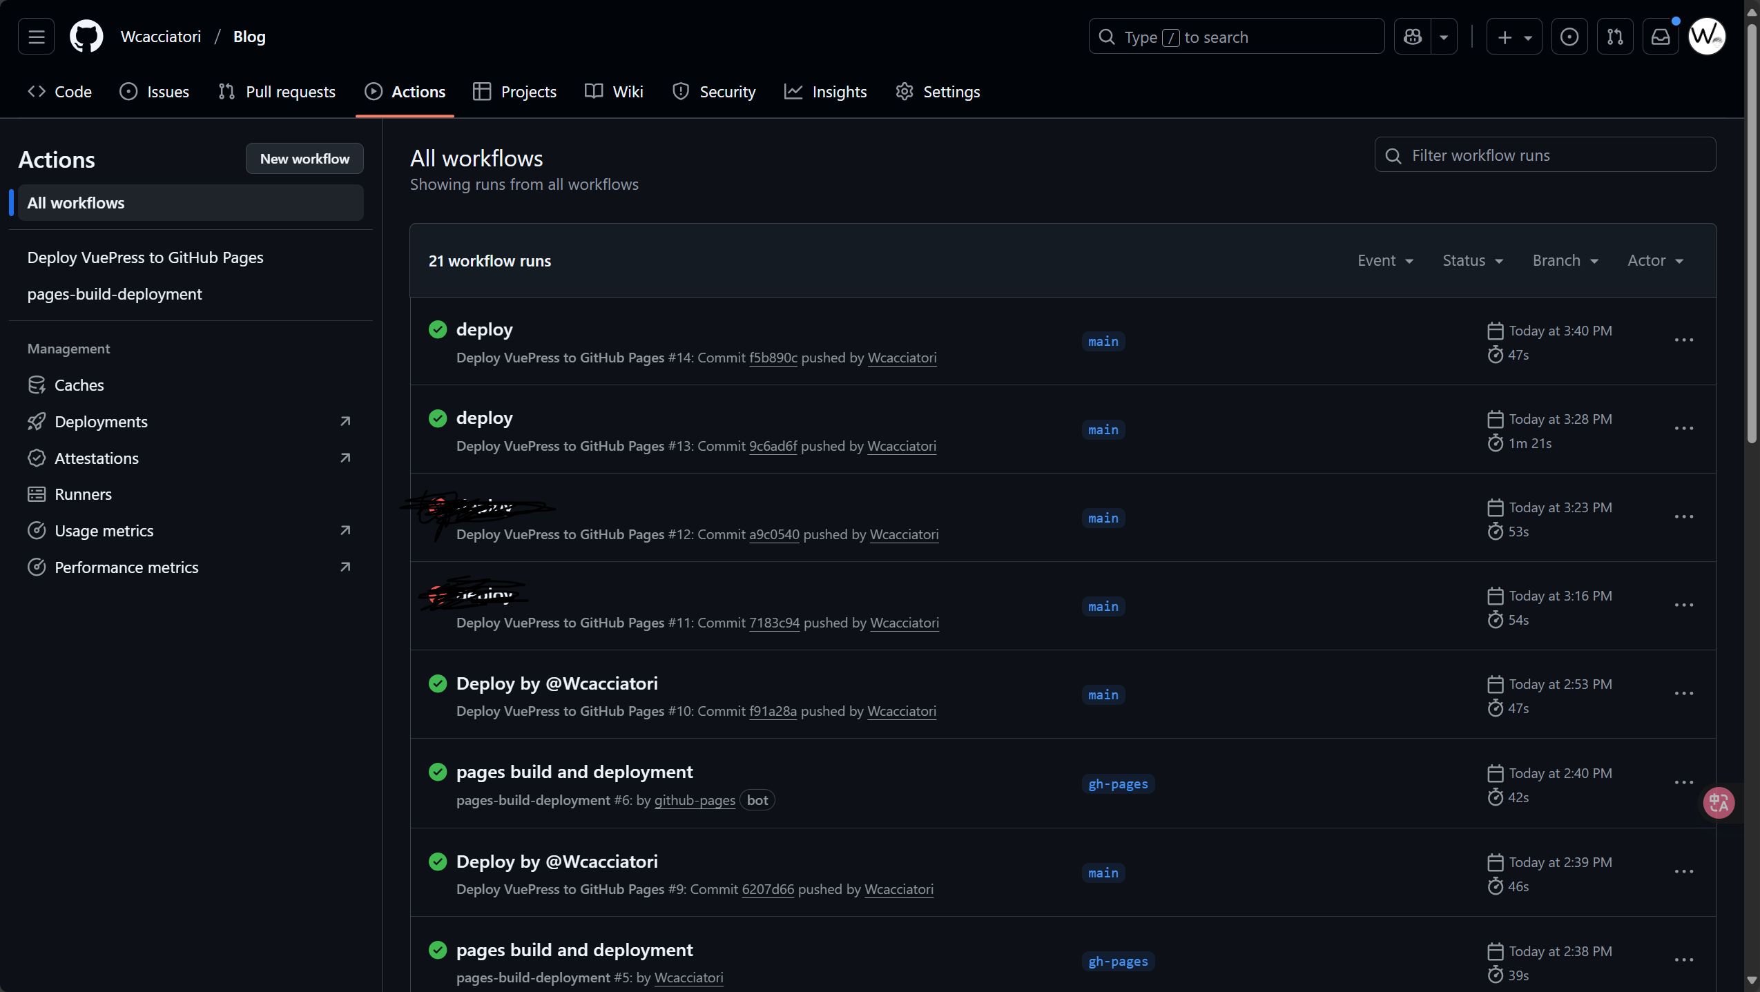Click the New workflow button
The height and width of the screenshot is (992, 1760).
(304, 159)
